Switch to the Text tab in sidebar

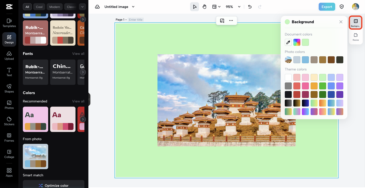[x=9, y=72]
